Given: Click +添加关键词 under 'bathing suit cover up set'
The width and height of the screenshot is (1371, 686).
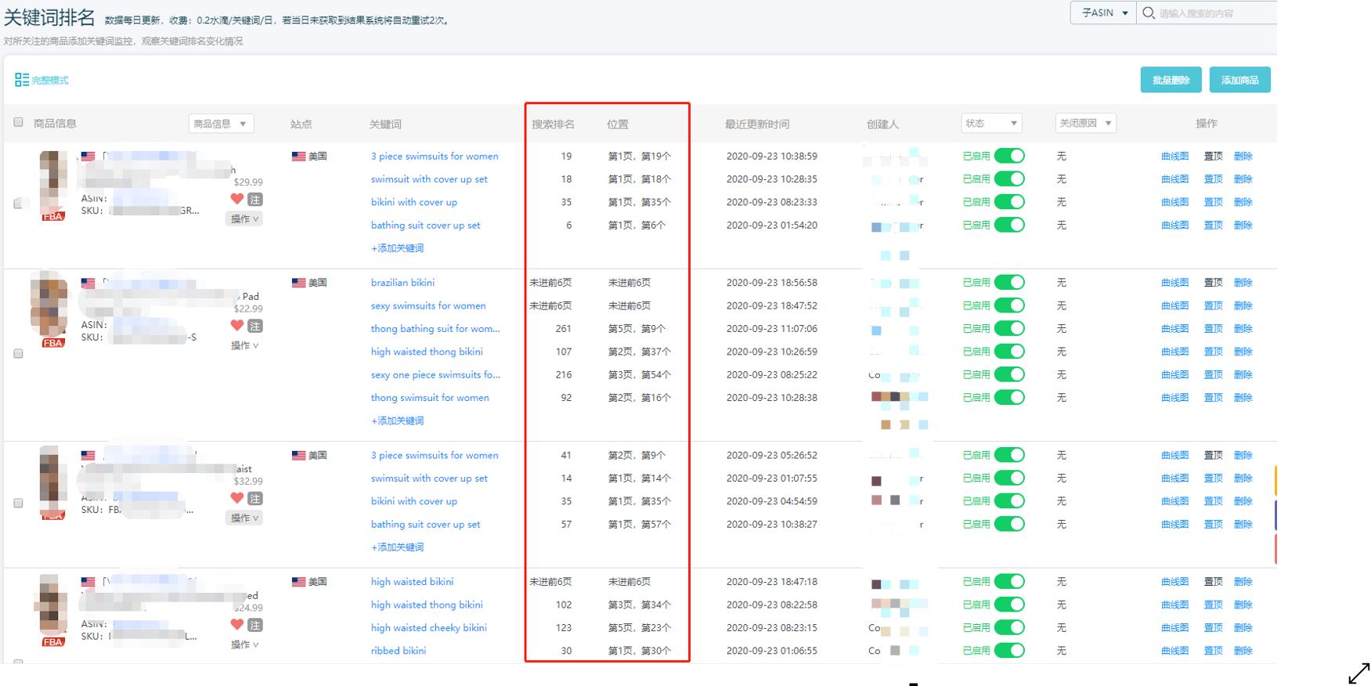Looking at the screenshot, I should tap(397, 248).
